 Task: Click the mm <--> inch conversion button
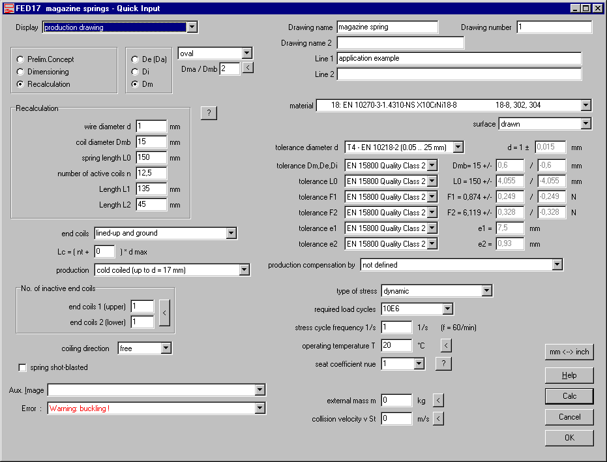pos(569,352)
